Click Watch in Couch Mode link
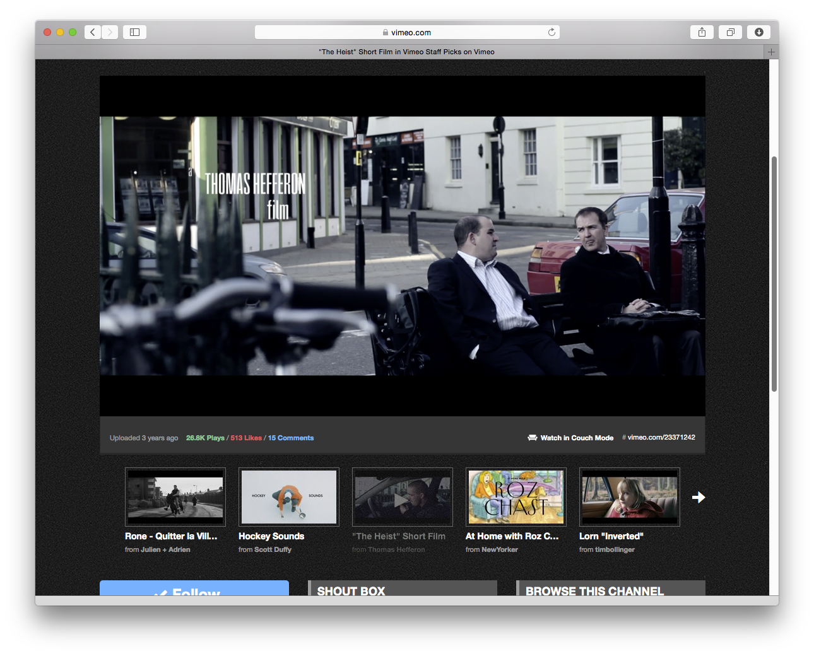Viewport: 814px width, 656px height. coord(577,438)
